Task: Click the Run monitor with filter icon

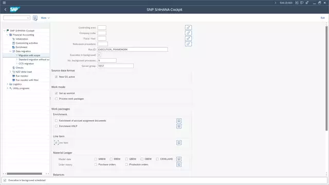Action: (14, 80)
